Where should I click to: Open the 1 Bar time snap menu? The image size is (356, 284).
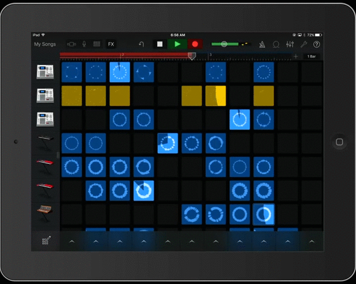coord(311,56)
